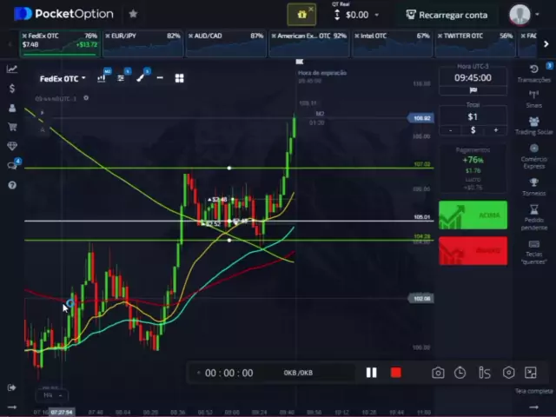Screen dimensions: 556x417
Task: Decrease trade amount with minus button
Action: 450,130
